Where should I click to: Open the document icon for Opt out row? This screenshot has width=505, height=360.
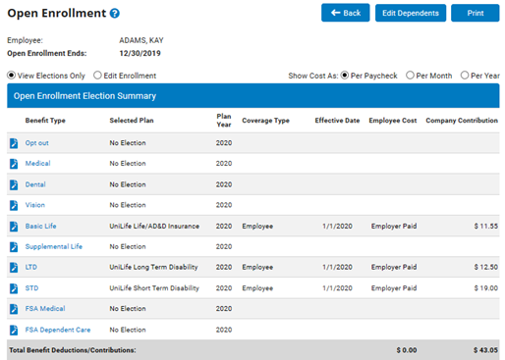point(14,143)
